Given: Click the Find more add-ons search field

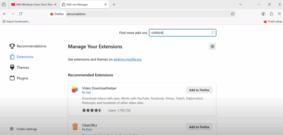Looking at the screenshot, I should pos(182,33).
